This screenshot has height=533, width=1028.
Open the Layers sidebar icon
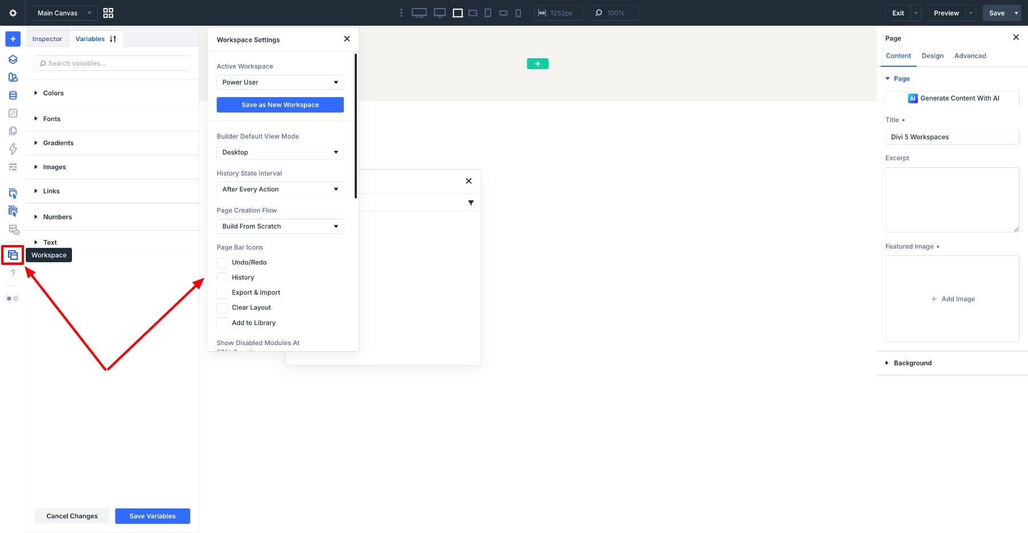pyautogui.click(x=13, y=59)
